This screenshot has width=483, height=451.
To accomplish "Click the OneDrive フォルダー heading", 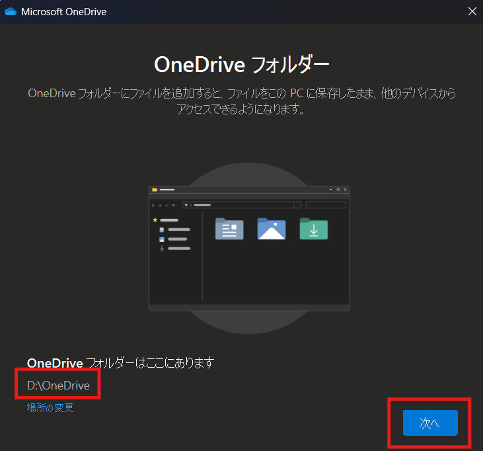I will point(241,65).
